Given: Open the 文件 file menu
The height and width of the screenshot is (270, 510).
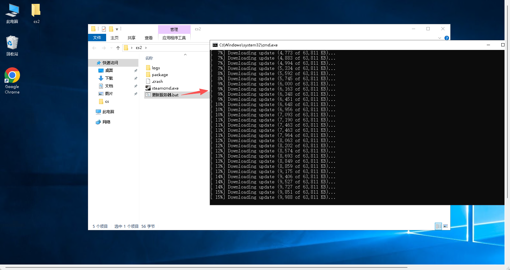Looking at the screenshot, I should pos(97,38).
